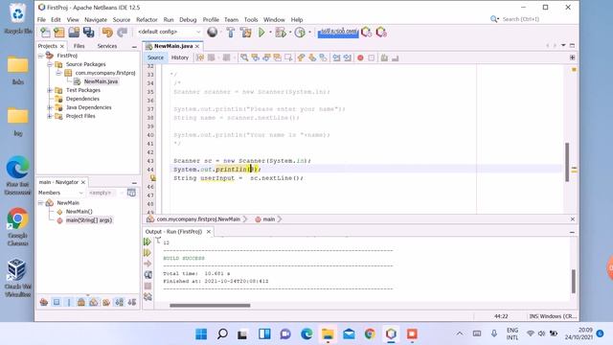This screenshot has width=613, height=345.
Task: Click the last hexagon icon in main toolbar
Action: pyautogui.click(x=381, y=32)
